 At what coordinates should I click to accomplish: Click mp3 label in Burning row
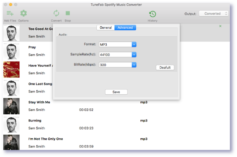tap(144, 121)
